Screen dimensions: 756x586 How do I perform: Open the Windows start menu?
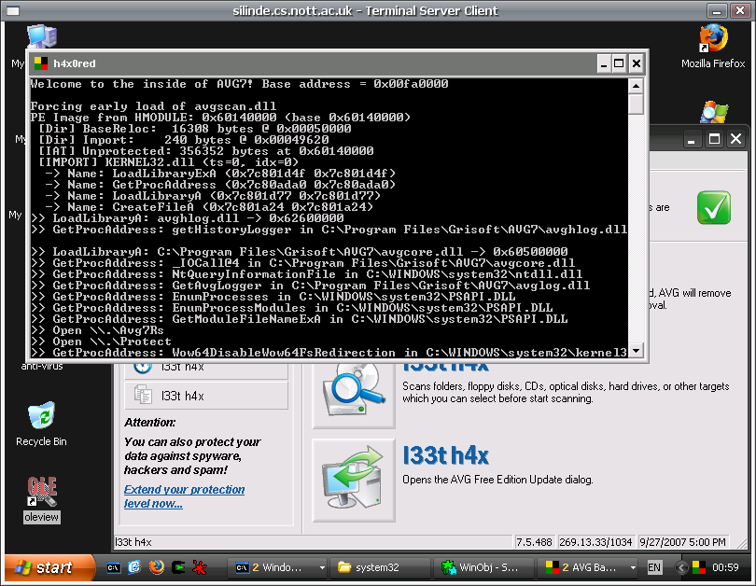click(x=49, y=567)
